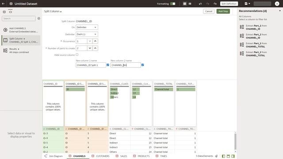Viewport: 283px width, 159px height.
Task: Apply Extract Part_2 from CHANNEL_ID recommendation
Action: 253,36
